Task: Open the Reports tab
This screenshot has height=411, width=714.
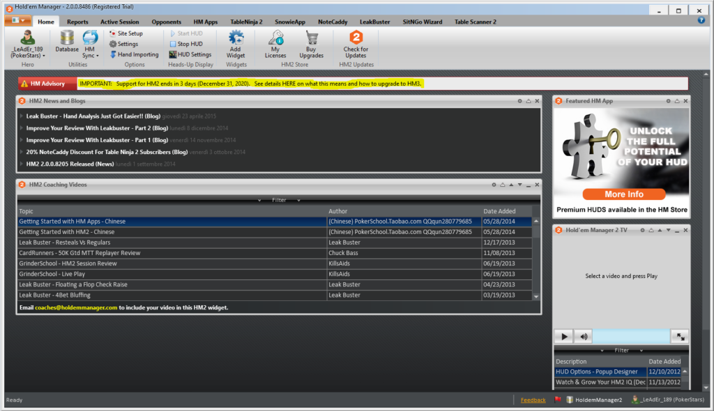Action: coord(77,22)
